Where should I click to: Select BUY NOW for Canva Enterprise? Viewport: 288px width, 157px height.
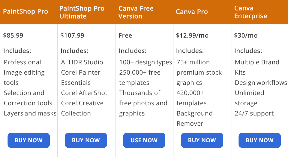click(x=259, y=140)
